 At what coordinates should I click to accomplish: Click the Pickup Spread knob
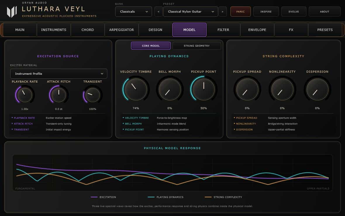point(247,89)
